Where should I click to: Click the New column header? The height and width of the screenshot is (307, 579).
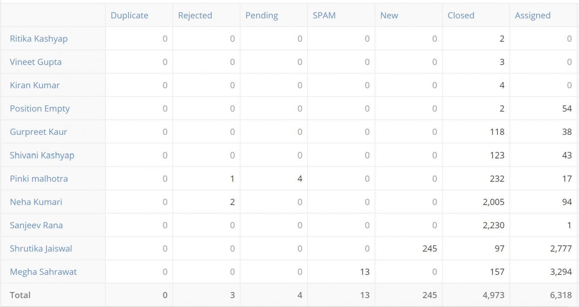coord(389,15)
